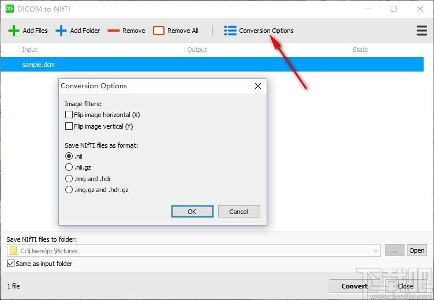This screenshot has height=300, width=434.
Task: Click the yellow folder icon in path field
Action: click(13, 251)
